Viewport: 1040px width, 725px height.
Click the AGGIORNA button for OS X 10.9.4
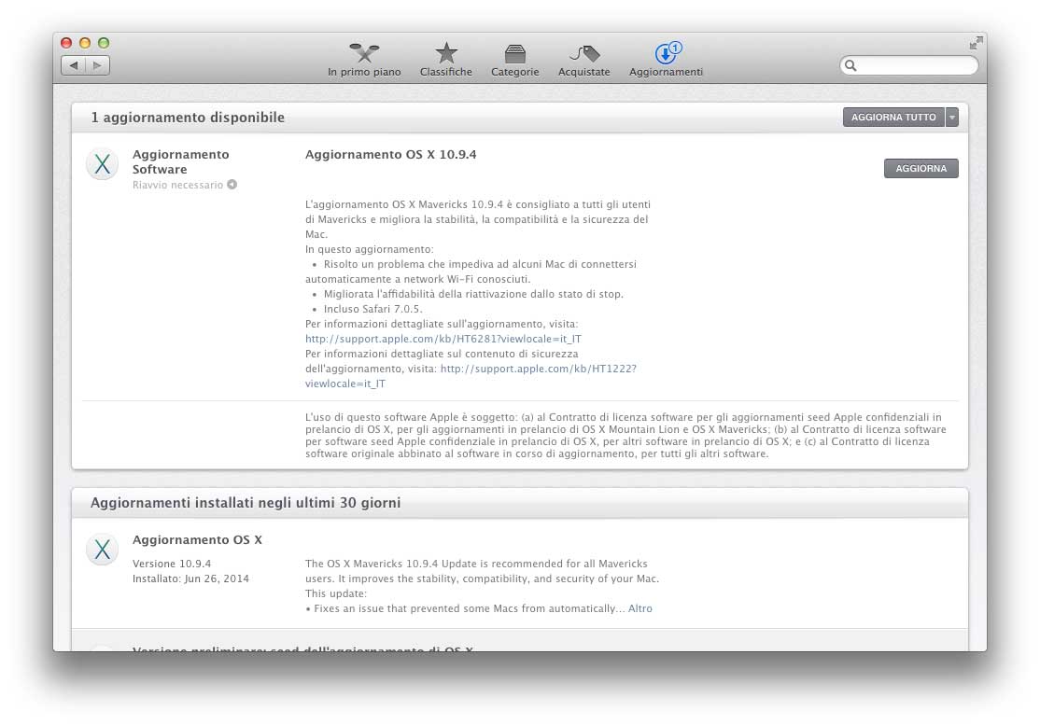[x=921, y=168]
